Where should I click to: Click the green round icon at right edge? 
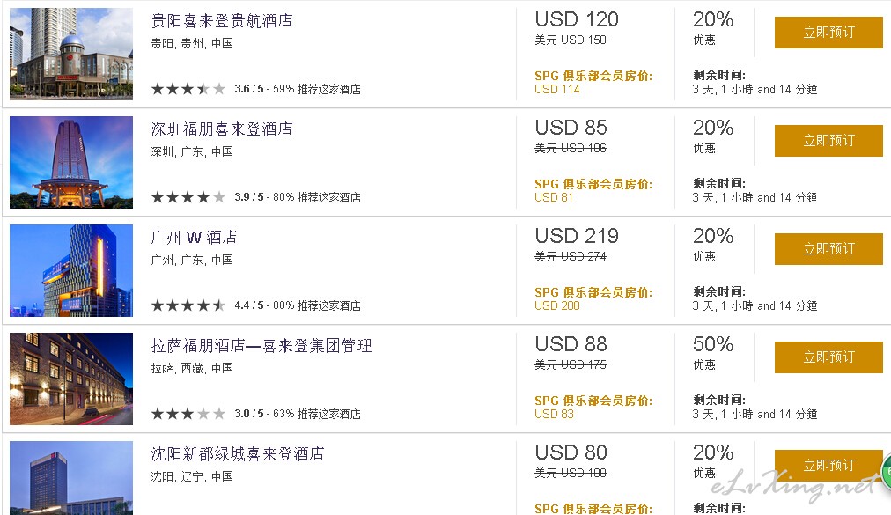coord(887,472)
